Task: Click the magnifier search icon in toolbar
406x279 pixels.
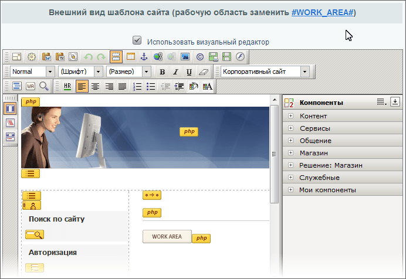Action: (44, 86)
